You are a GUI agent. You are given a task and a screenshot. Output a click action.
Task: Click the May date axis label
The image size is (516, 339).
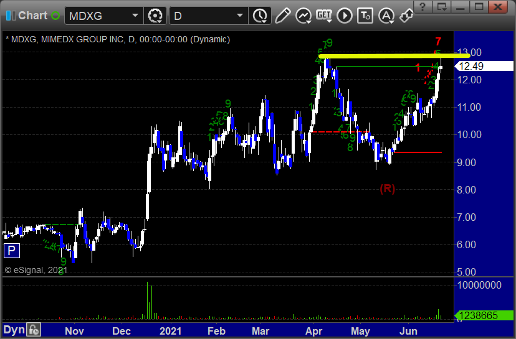coord(360,331)
